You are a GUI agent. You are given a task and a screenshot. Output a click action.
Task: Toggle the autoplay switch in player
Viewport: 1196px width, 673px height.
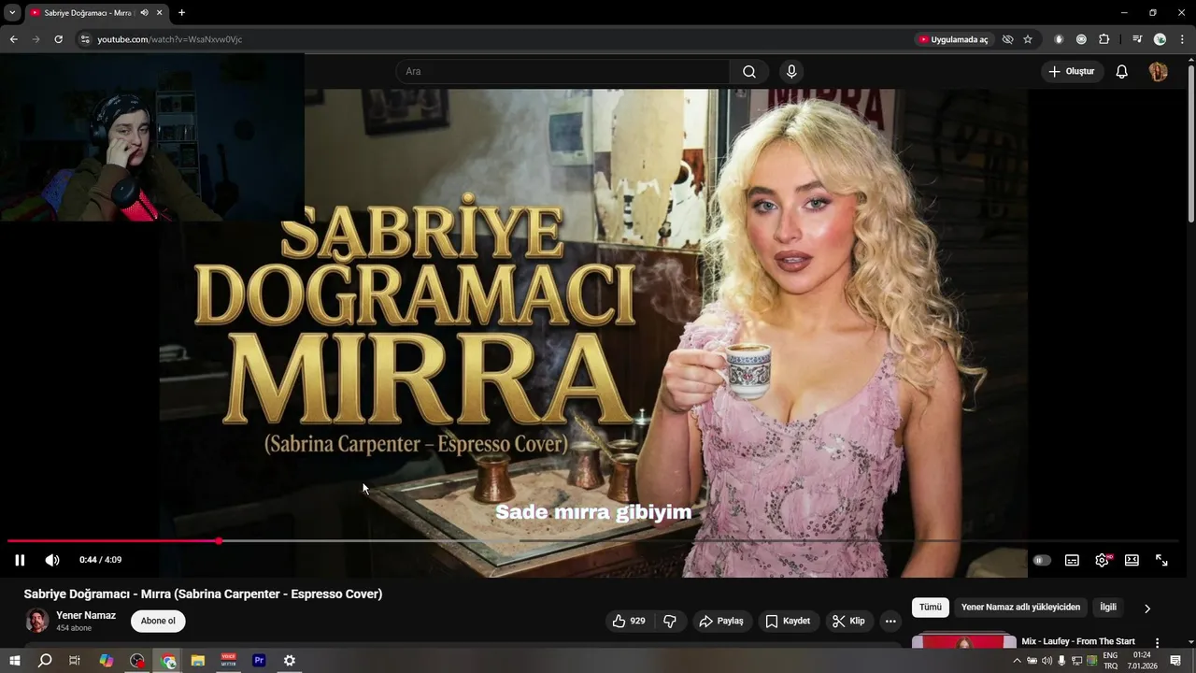click(1042, 560)
